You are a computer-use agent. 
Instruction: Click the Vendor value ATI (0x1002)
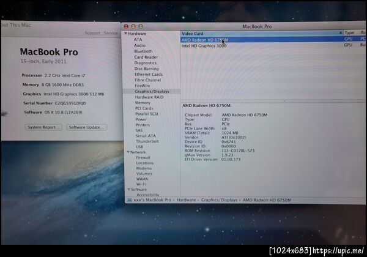[x=234, y=137]
